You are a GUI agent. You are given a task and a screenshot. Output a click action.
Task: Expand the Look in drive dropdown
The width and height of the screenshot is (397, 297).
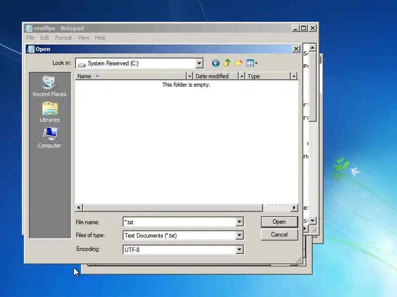pos(199,63)
